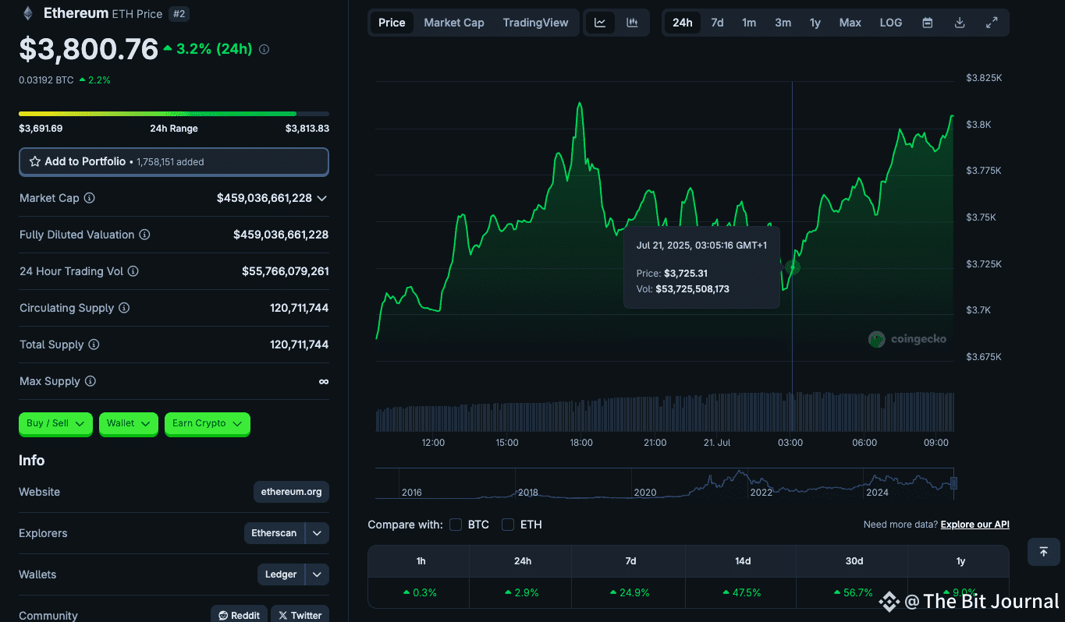This screenshot has width=1065, height=622.
Task: Open Twitter community link
Action: pos(300,615)
